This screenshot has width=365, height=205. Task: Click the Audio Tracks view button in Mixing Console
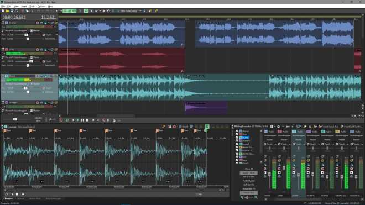click(x=249, y=173)
